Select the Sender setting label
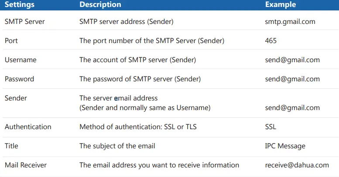The width and height of the screenshot is (339, 177). tap(16, 98)
